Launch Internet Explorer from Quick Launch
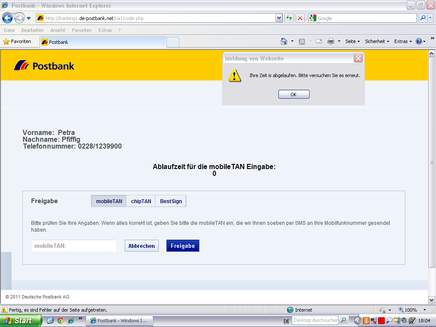The height and width of the screenshot is (327, 436). pyautogui.click(x=71, y=321)
